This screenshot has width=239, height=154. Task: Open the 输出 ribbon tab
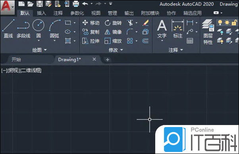129,13
